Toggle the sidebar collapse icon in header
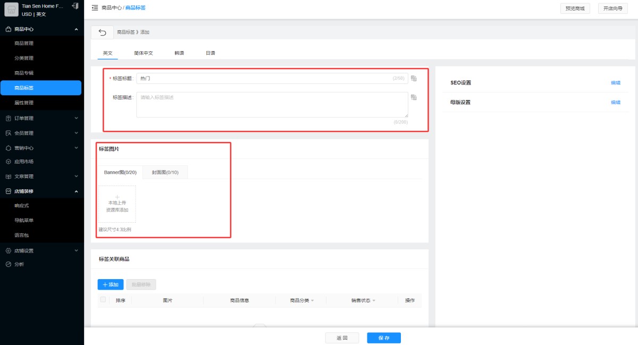Screen dimensions: 638x345 coord(95,8)
